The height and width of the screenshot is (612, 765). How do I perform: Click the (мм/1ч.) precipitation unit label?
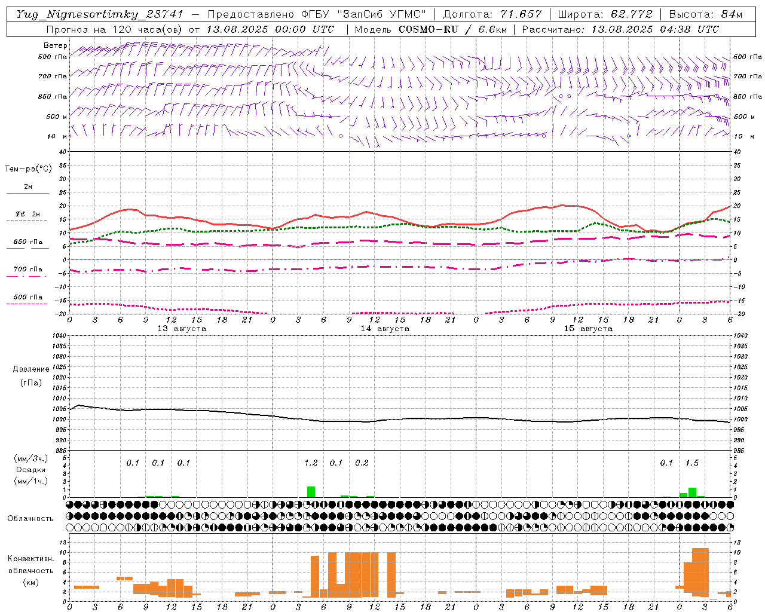(x=31, y=481)
